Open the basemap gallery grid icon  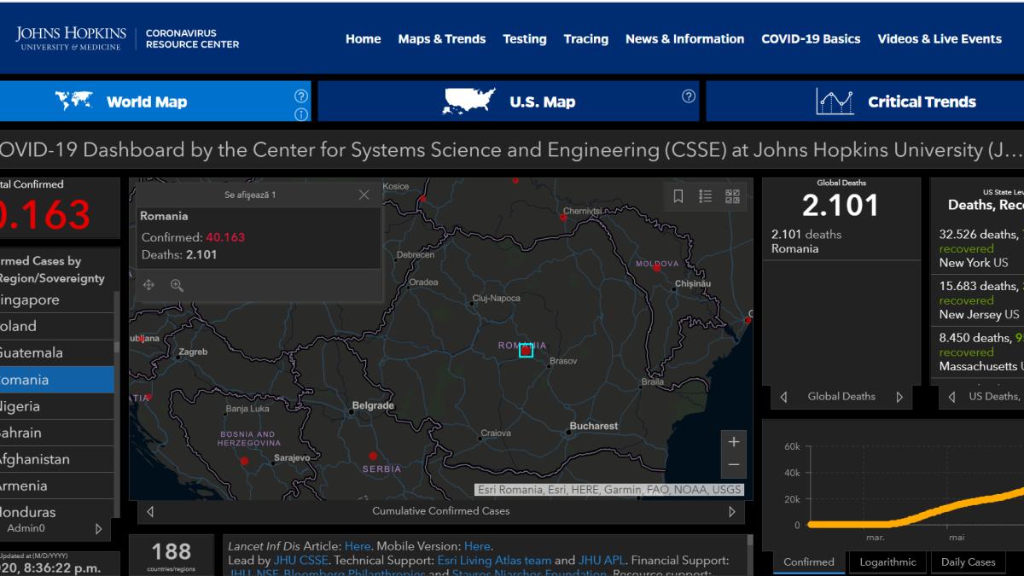pos(732,196)
